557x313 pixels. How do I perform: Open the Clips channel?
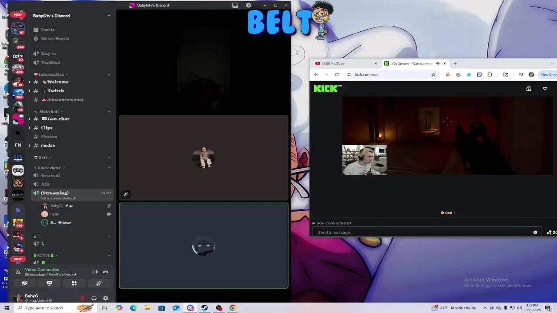(x=47, y=128)
